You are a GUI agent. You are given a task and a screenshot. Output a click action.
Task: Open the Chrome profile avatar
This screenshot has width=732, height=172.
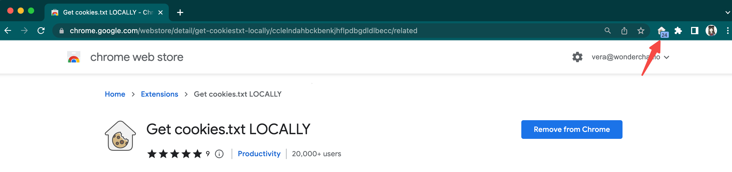711,31
